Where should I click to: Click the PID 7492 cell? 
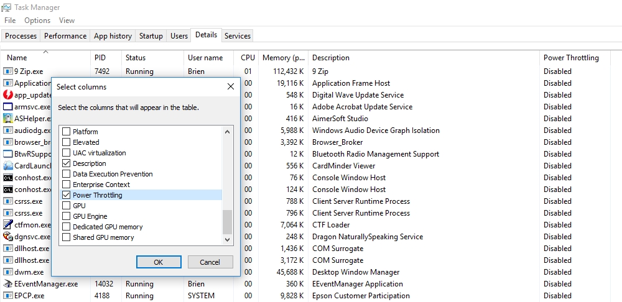pos(102,71)
